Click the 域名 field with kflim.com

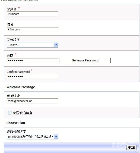(x=33, y=29)
